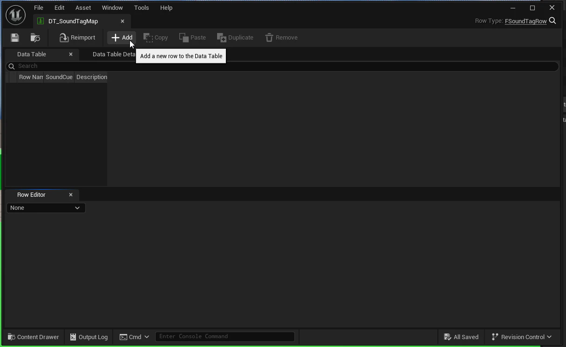Screen dimensions: 566x347
Task: Add a new row to the table
Action: pos(122,38)
